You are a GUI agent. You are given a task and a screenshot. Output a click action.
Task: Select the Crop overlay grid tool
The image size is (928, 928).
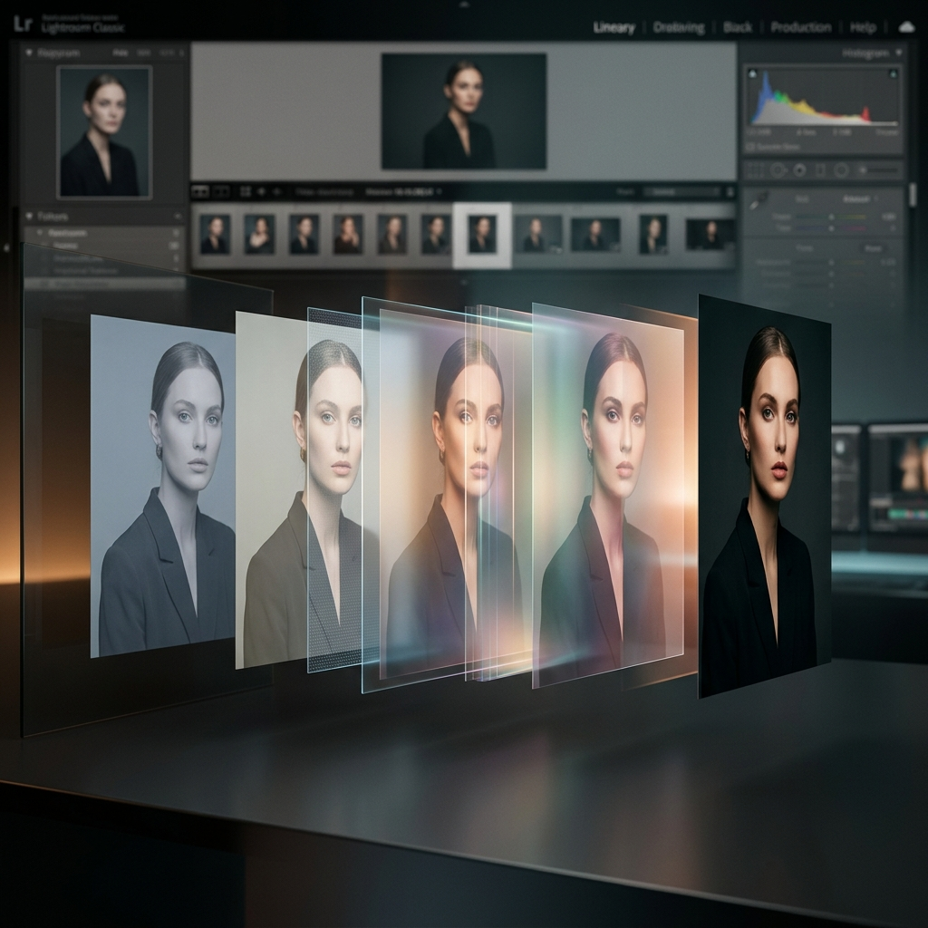754,170
